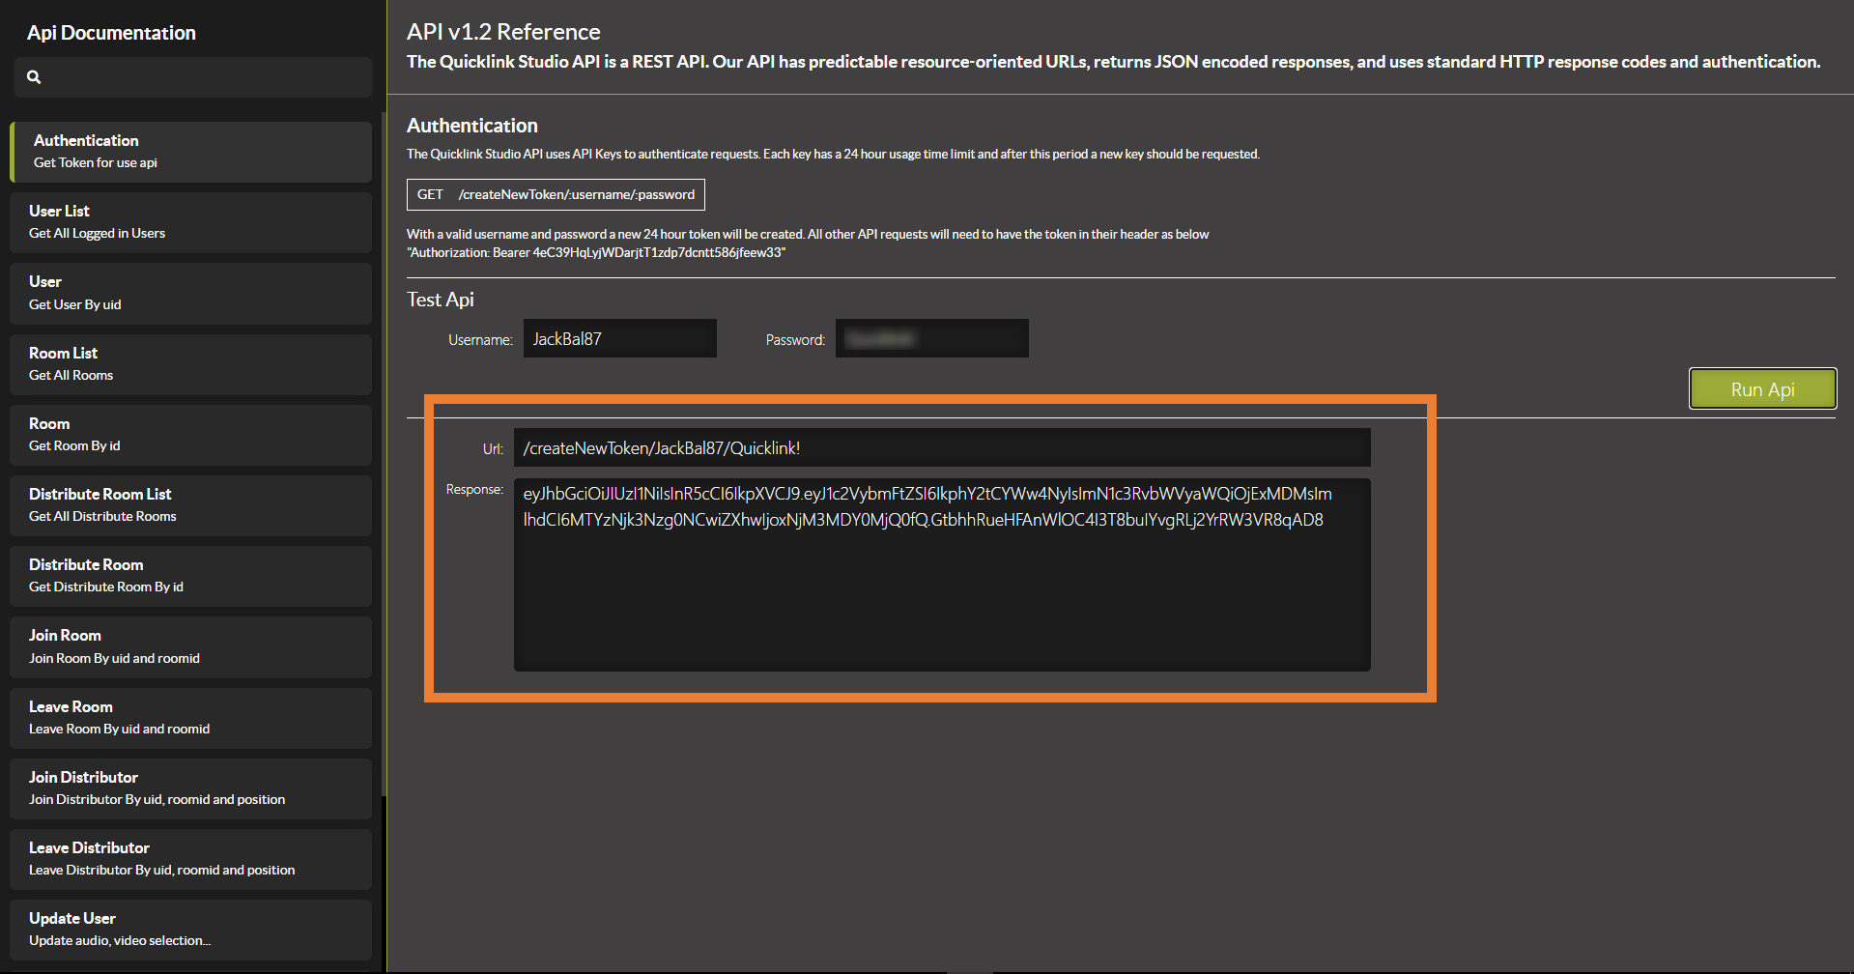
Task: Open the User Get User By uid item
Action: 191,293
